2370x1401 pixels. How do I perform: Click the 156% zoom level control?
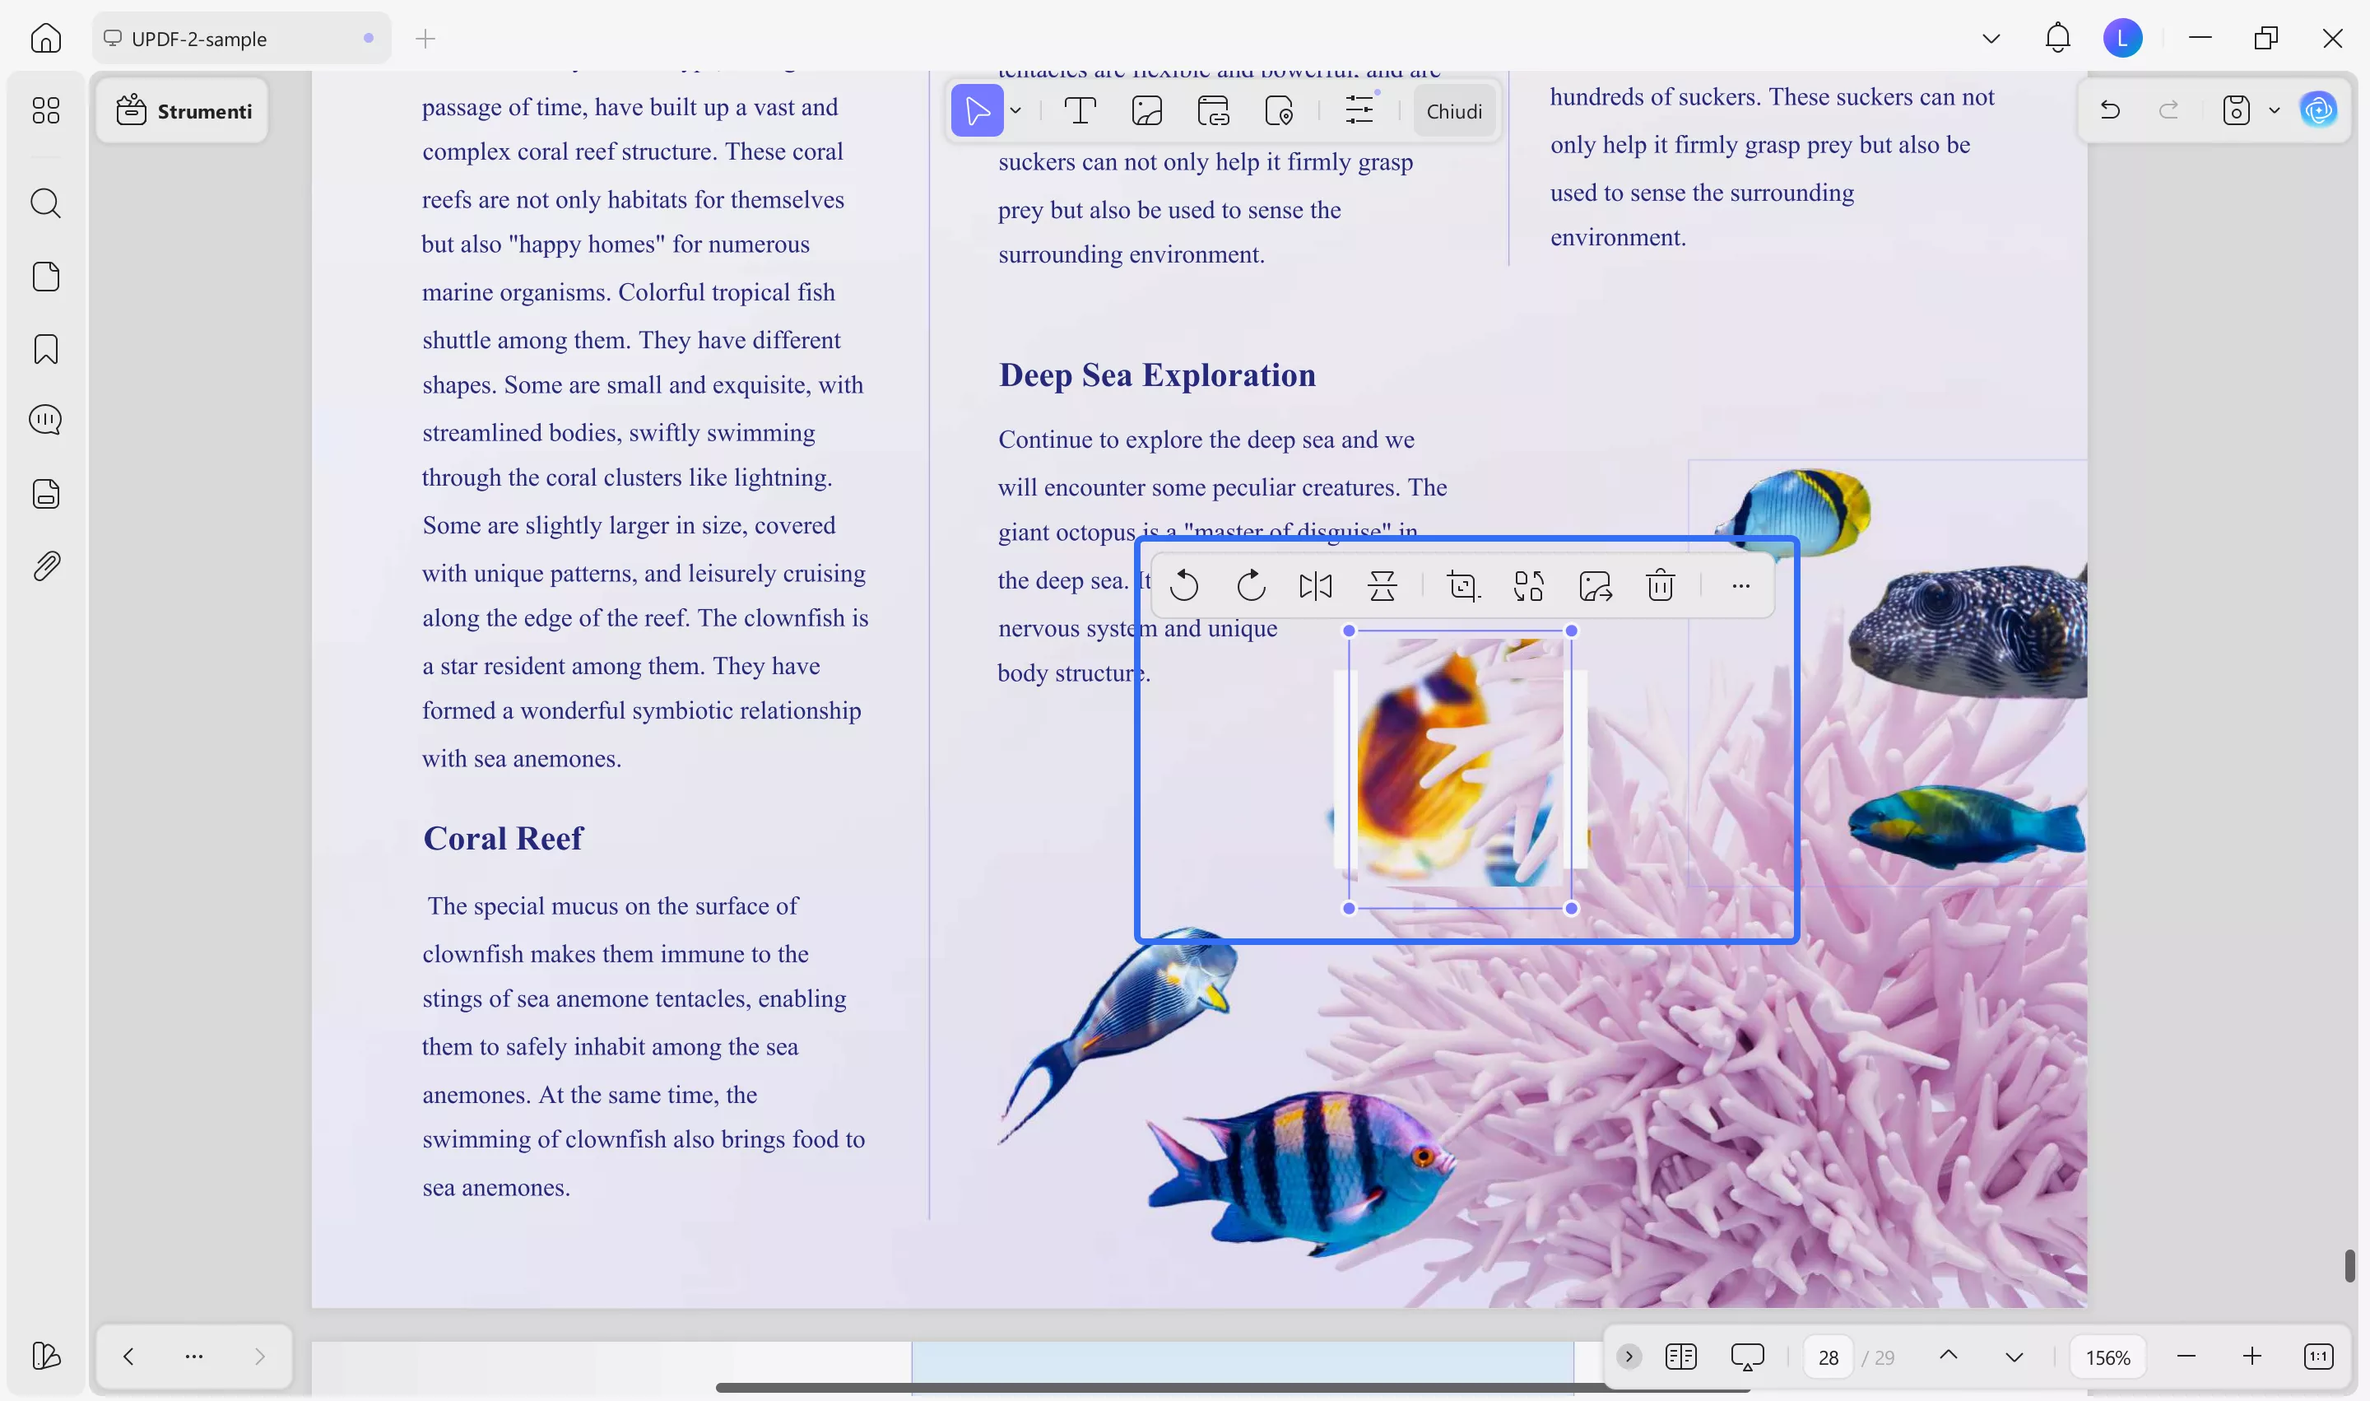click(x=2109, y=1357)
